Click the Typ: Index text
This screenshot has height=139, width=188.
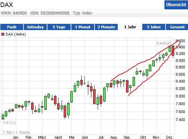pos(83,13)
